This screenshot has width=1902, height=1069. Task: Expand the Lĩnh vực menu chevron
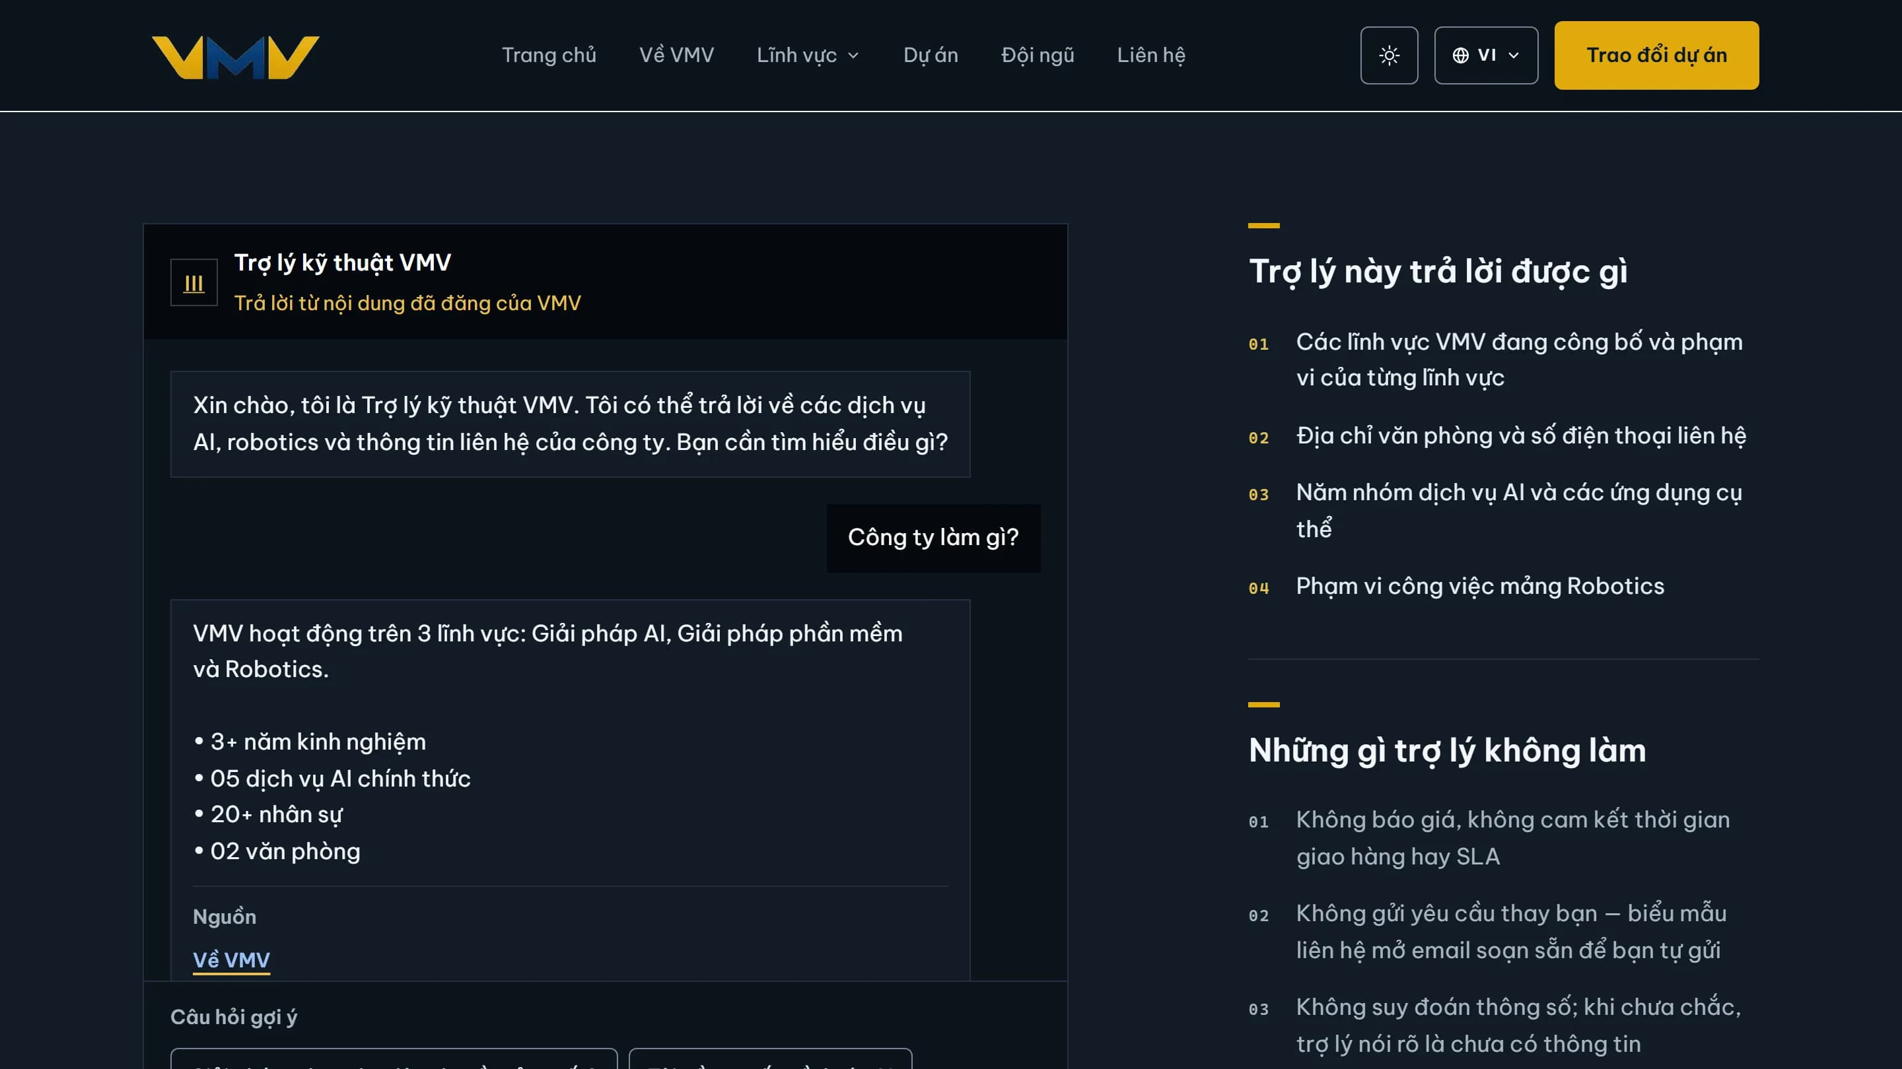click(x=853, y=55)
